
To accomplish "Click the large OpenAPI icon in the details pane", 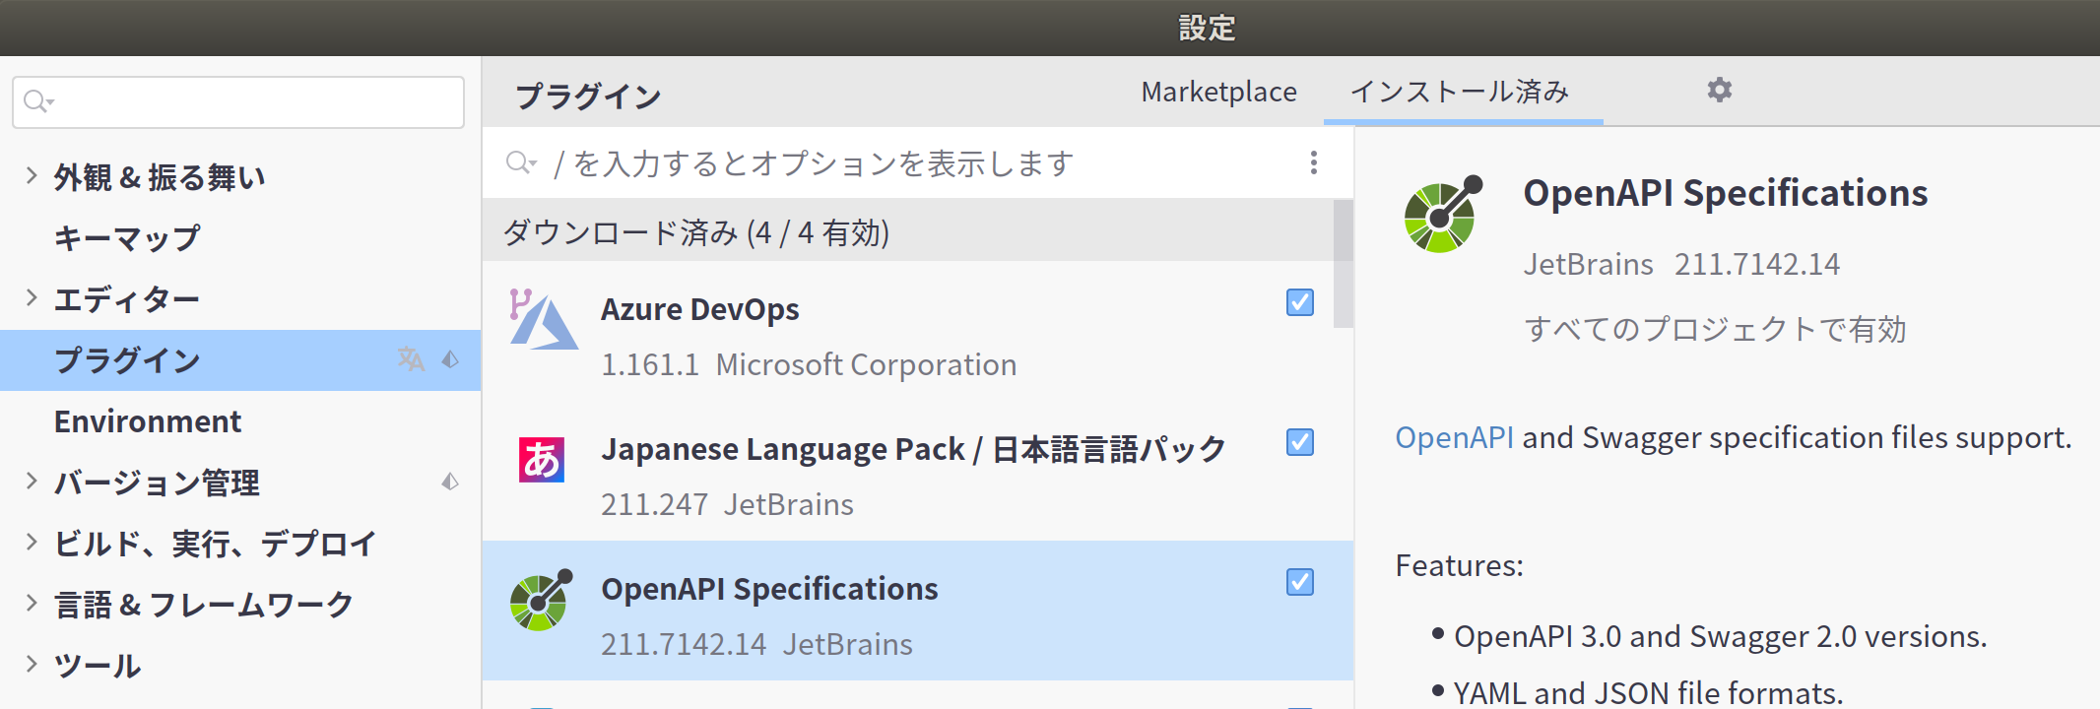I will [x=1443, y=214].
